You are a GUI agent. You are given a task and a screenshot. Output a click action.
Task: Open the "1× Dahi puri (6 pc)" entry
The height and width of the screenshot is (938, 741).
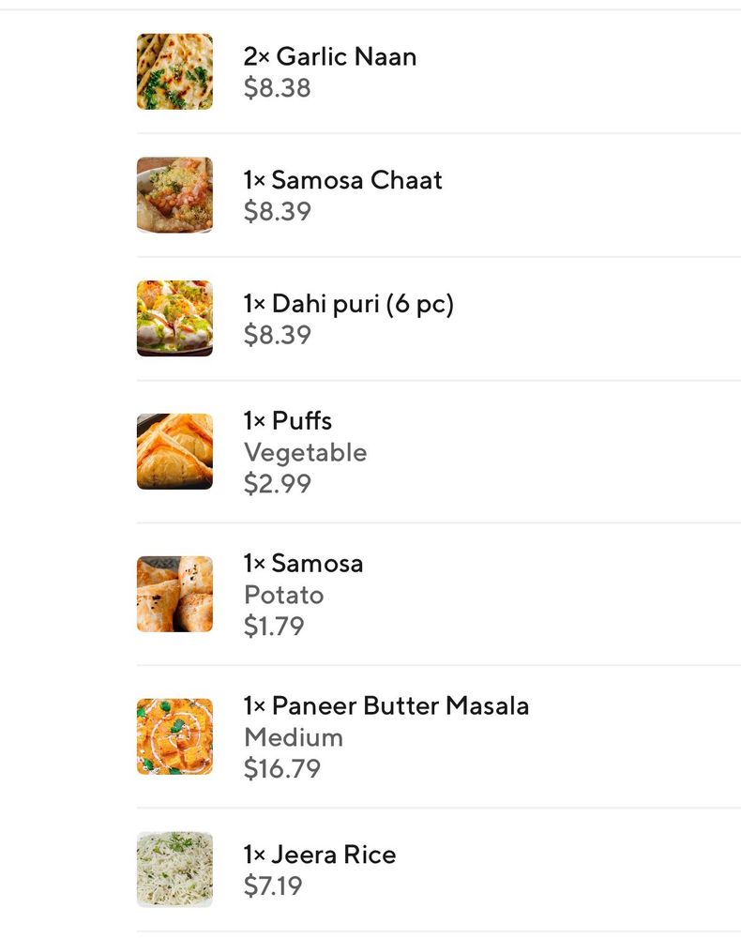[348, 304]
